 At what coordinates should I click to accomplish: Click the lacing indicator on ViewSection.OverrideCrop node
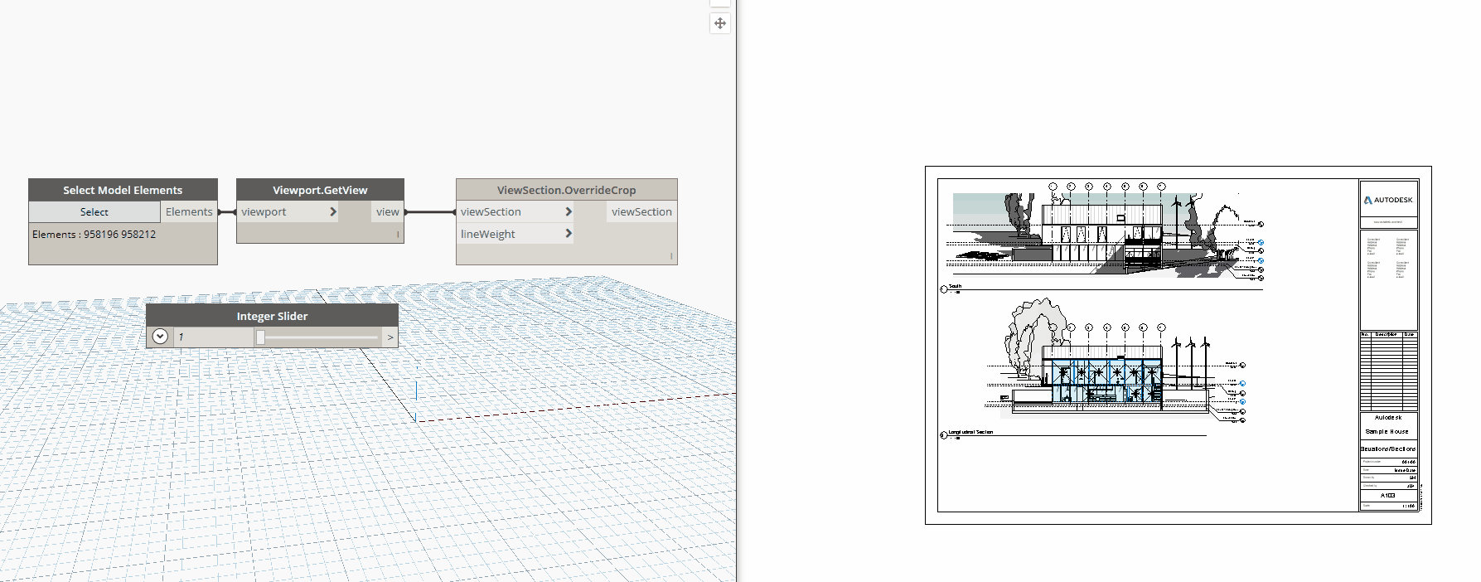pyautogui.click(x=671, y=256)
